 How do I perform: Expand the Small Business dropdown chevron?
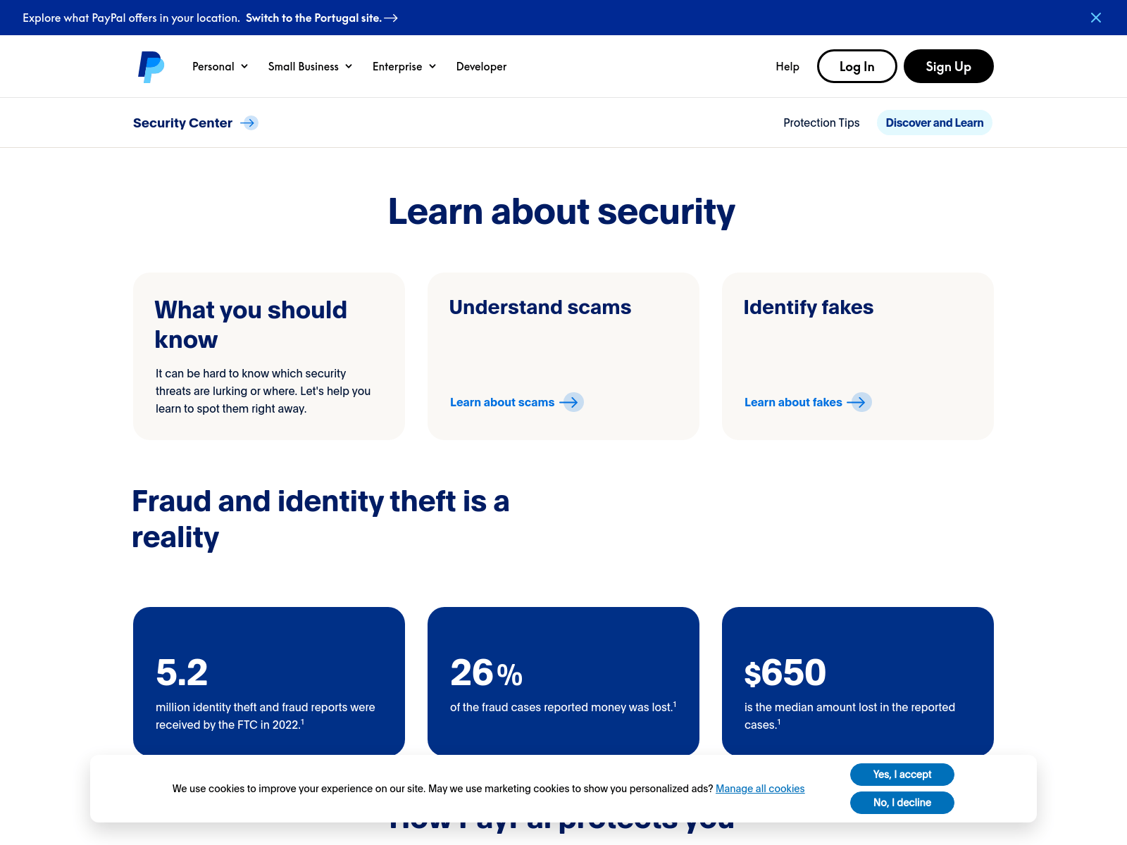pyautogui.click(x=349, y=66)
